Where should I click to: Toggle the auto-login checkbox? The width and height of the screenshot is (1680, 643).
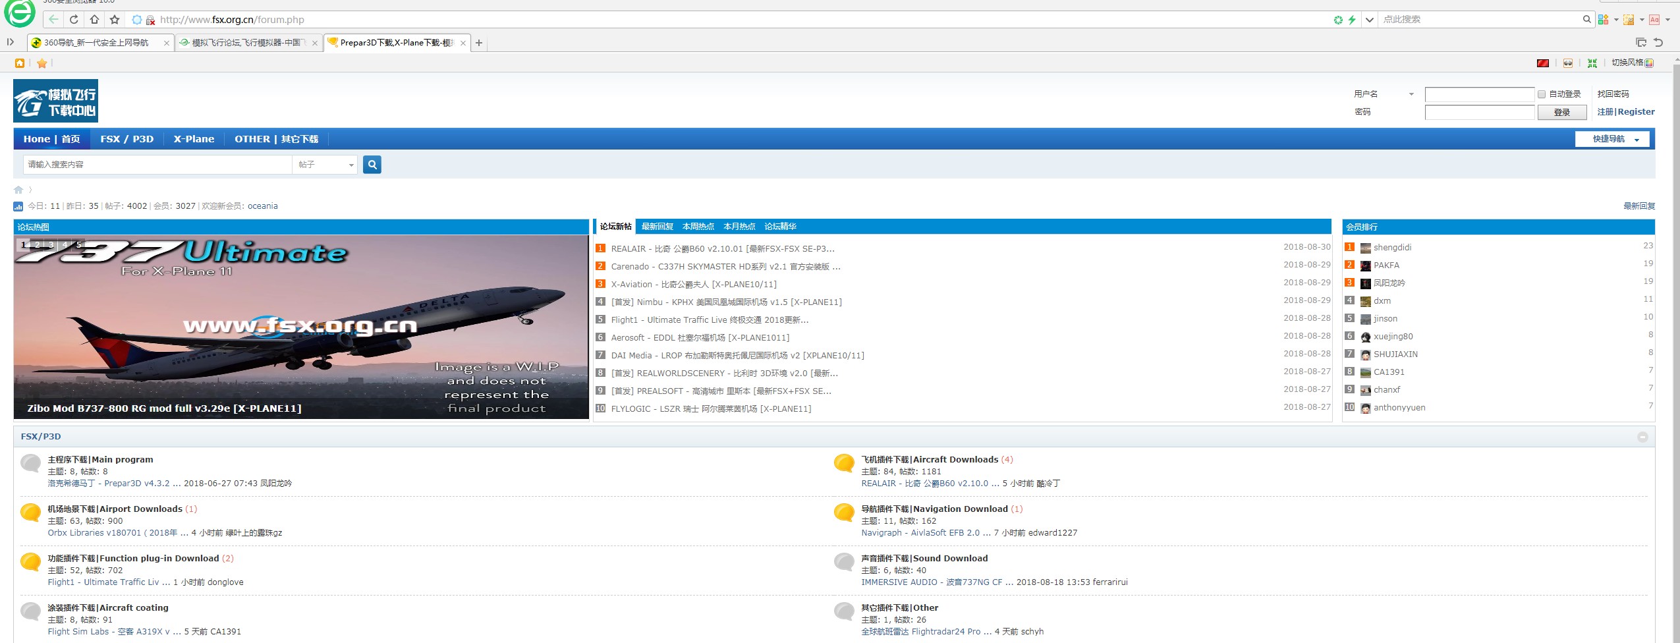[1542, 94]
